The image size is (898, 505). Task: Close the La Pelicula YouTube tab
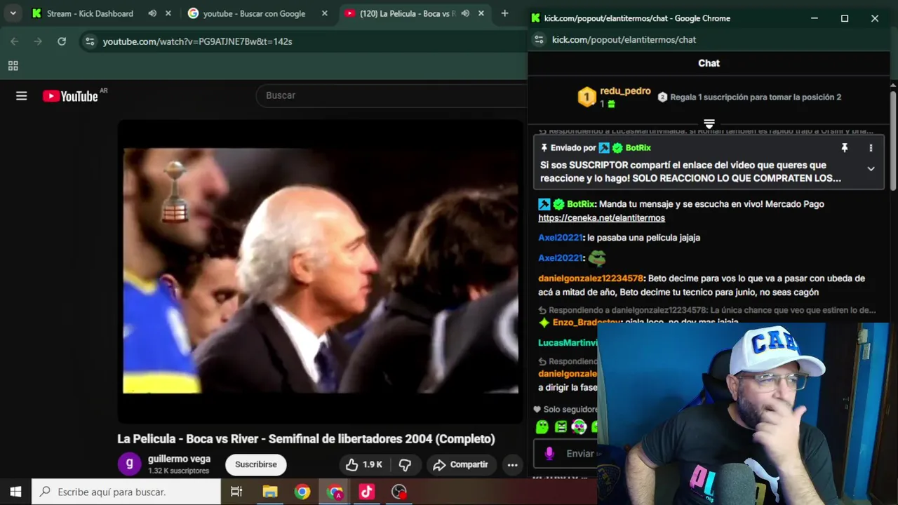[481, 13]
